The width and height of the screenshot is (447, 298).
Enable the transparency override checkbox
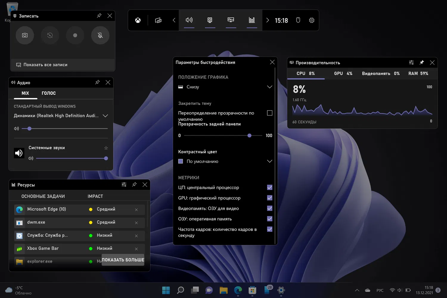point(270,113)
